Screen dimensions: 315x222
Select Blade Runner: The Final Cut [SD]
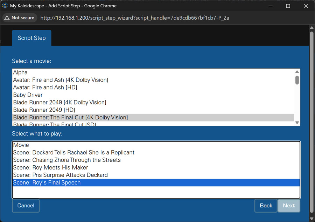click(x=153, y=124)
